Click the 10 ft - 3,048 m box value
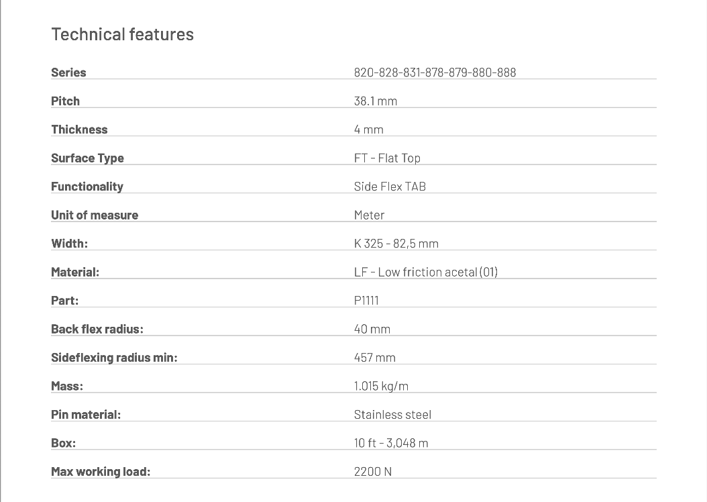 click(391, 444)
